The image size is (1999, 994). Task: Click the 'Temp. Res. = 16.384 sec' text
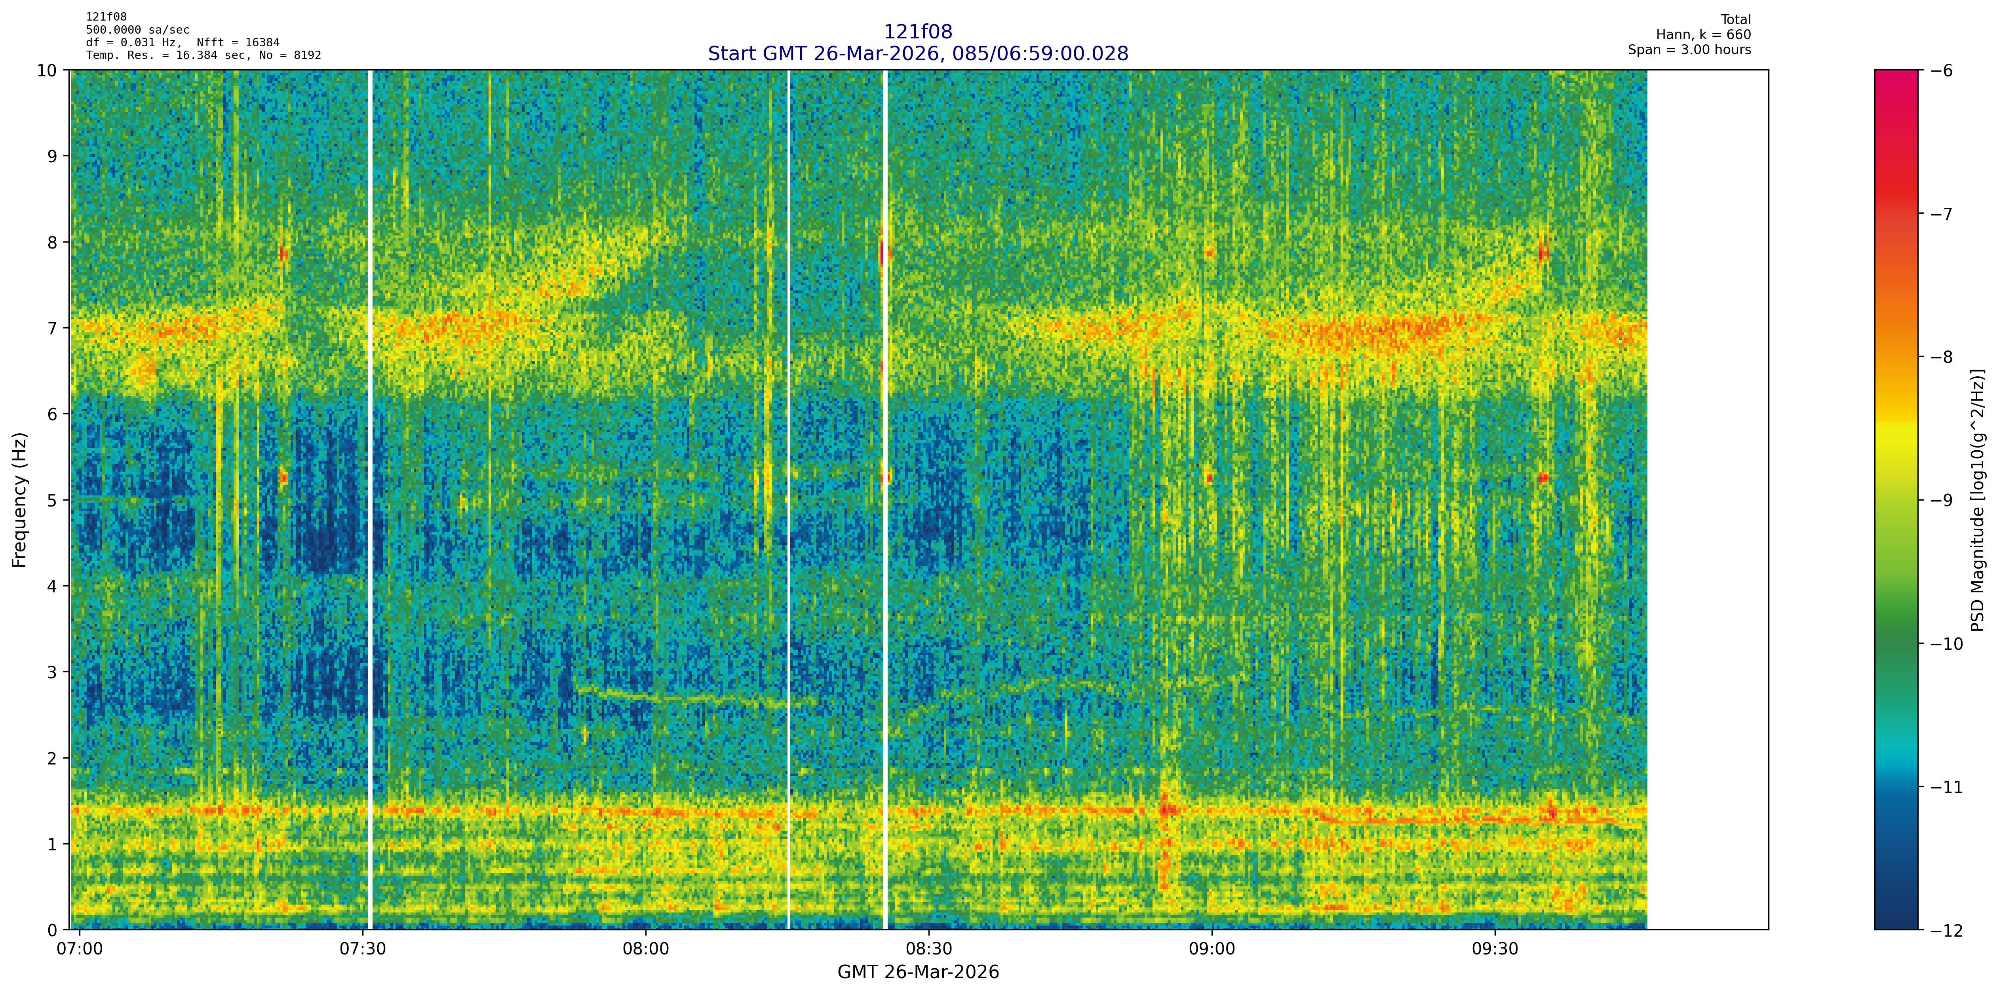pyautogui.click(x=167, y=55)
